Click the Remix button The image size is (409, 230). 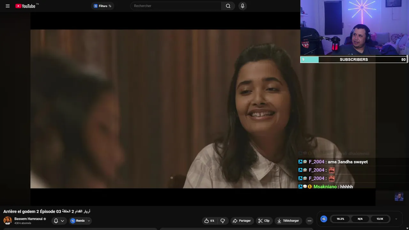tap(78, 221)
